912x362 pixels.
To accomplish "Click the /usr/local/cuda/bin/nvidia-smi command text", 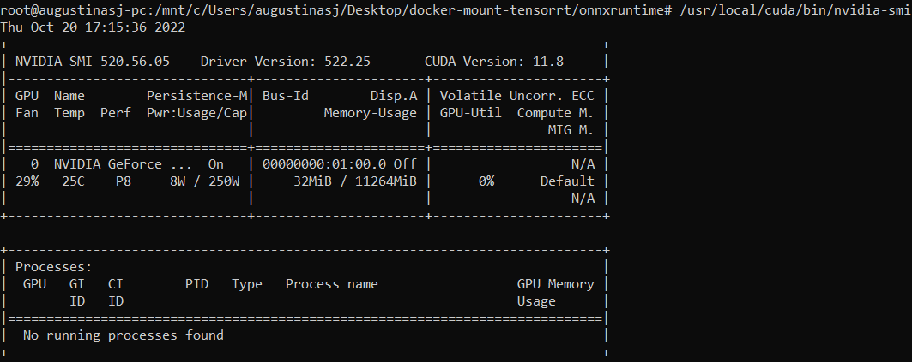I will (x=794, y=10).
